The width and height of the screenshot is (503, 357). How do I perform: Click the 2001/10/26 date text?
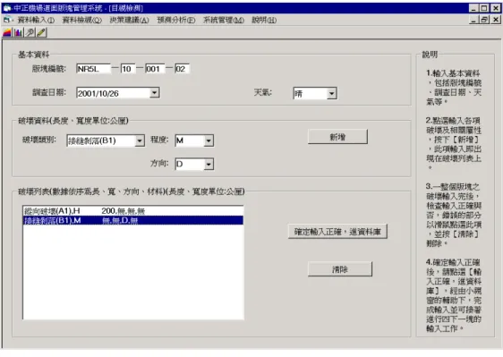(x=98, y=93)
